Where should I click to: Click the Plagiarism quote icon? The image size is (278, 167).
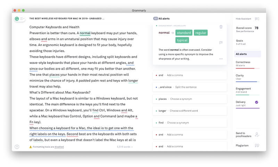click(x=257, y=145)
